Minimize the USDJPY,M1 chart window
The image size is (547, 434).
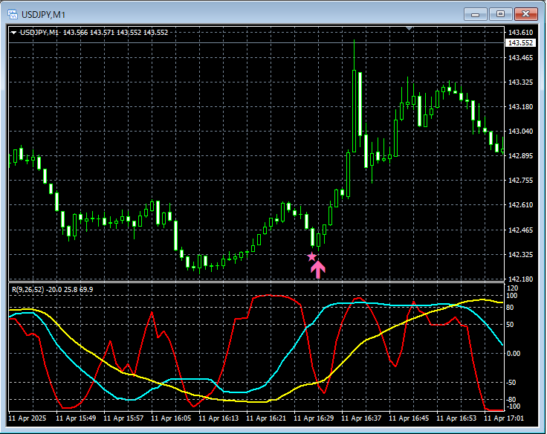pos(475,14)
